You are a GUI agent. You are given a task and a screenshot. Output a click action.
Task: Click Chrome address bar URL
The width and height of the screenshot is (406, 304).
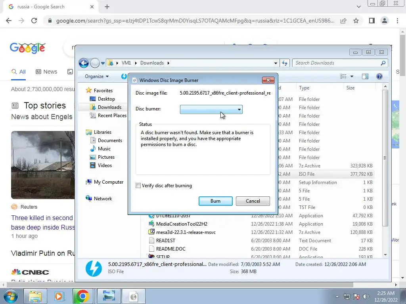click(x=195, y=21)
